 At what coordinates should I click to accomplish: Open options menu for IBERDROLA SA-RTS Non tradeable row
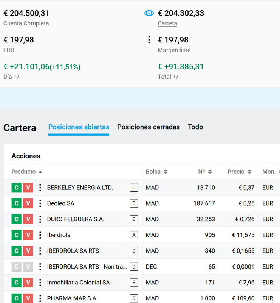40,267
